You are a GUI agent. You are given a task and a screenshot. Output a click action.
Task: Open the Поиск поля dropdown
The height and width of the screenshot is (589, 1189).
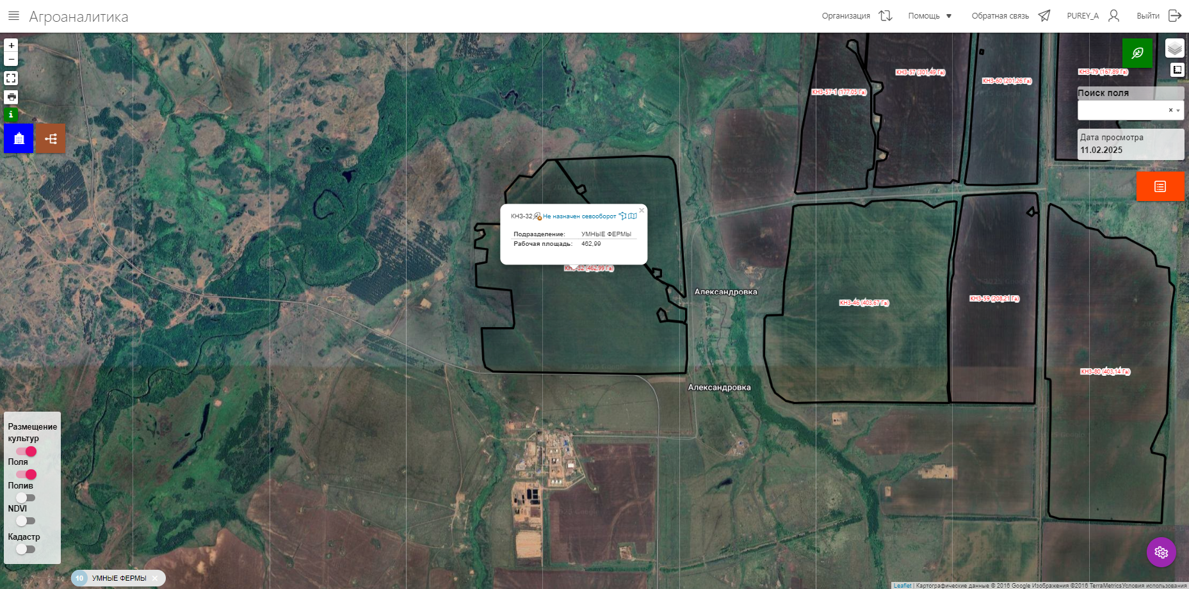[1130, 110]
